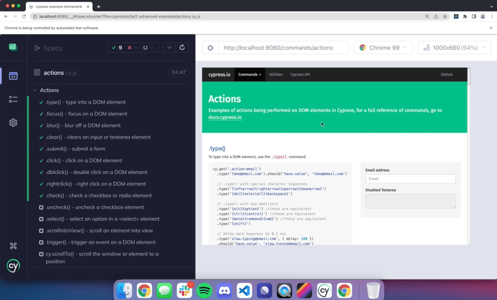Open the 1000x660 viewport size dropdown

click(454, 47)
